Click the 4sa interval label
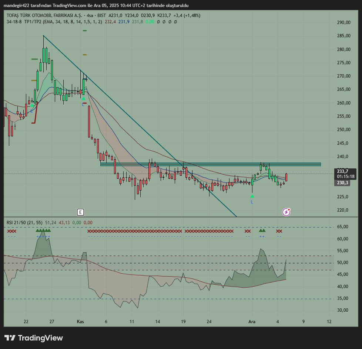Image resolution: width=362 pixels, height=349 pixels. pyautogui.click(x=90, y=16)
